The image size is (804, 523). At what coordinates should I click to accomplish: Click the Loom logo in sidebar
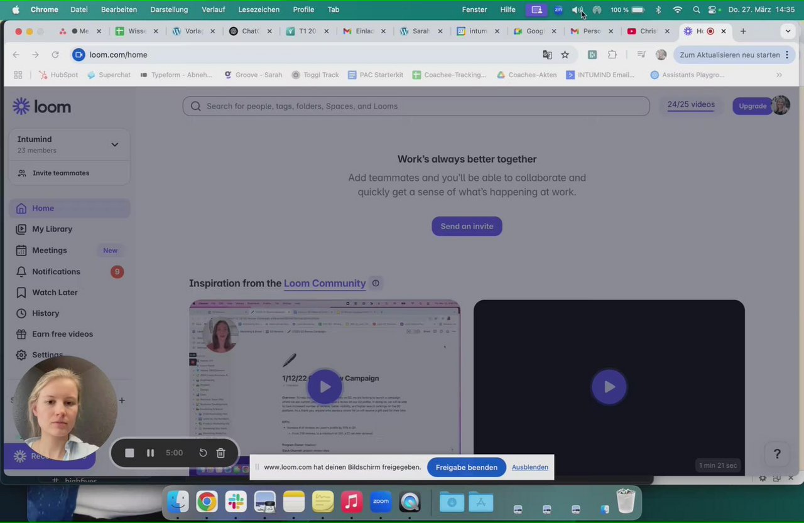pos(41,107)
